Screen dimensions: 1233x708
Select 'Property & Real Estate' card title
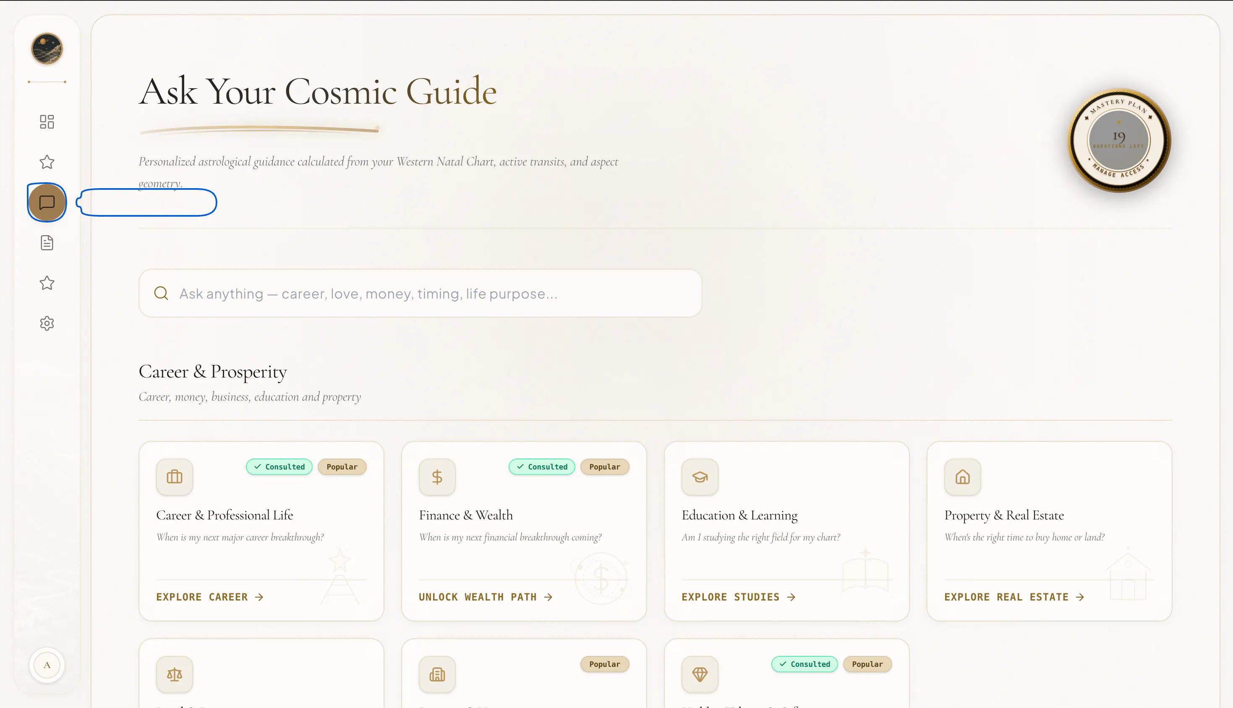[x=1004, y=515]
